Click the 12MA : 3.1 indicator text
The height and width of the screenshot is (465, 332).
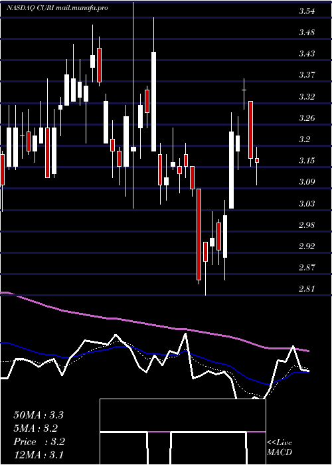[x=39, y=455]
